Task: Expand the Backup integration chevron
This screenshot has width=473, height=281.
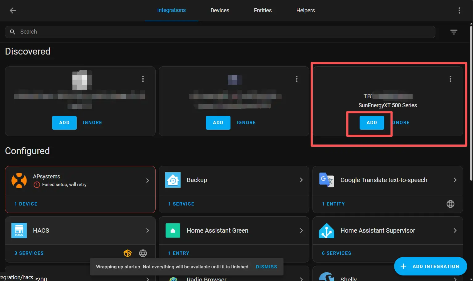Action: pyautogui.click(x=301, y=180)
